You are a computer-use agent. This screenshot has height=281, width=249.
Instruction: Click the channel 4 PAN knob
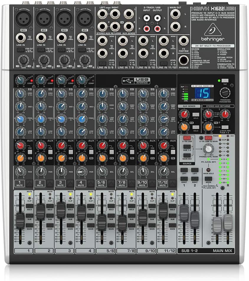(82, 172)
